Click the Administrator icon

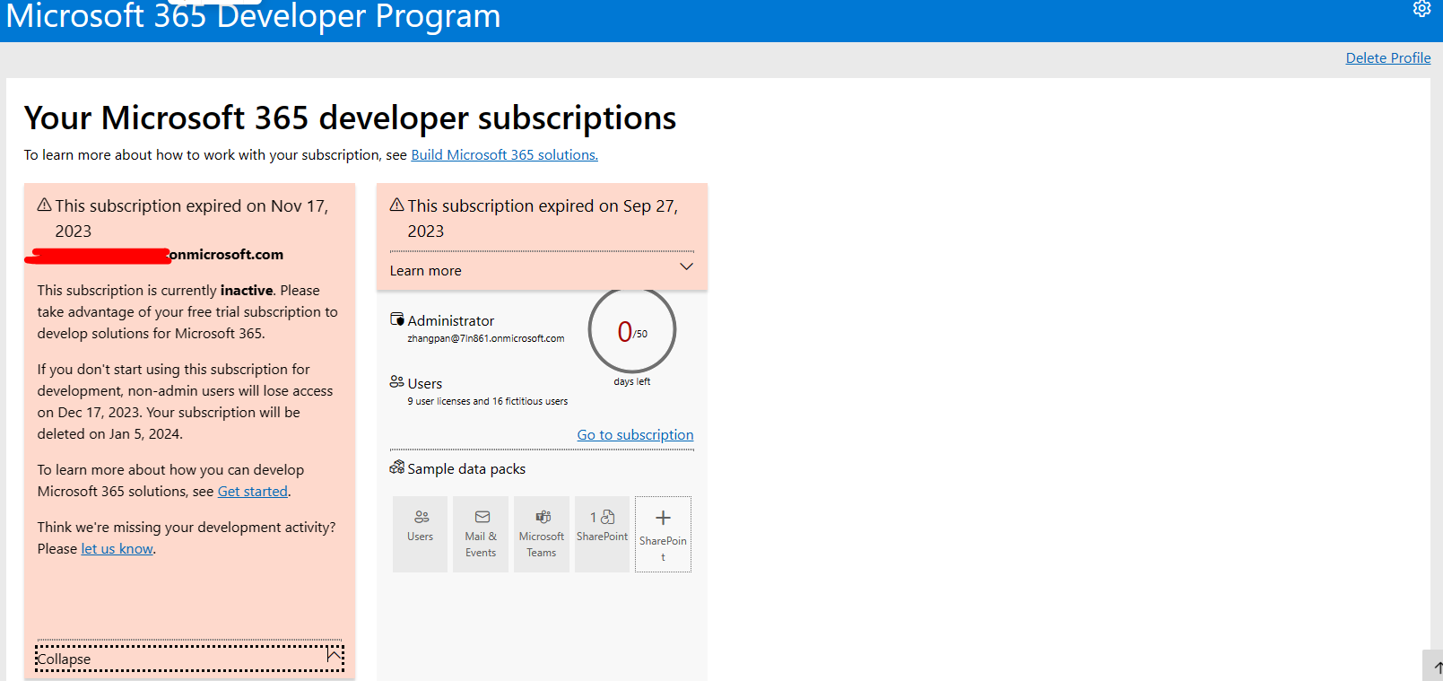pos(397,319)
